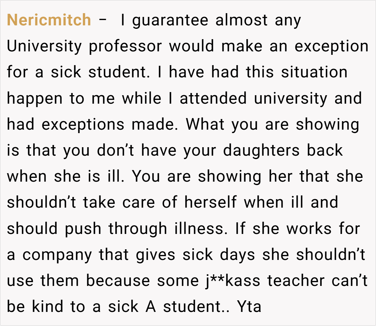
Task: Click the word "almost" in the first line
Action: 242,20
